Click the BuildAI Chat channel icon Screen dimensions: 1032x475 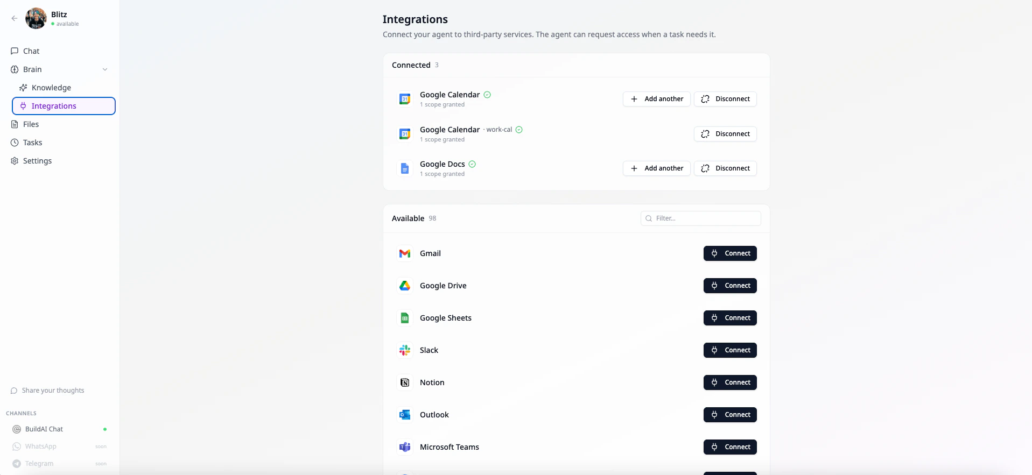(17, 429)
